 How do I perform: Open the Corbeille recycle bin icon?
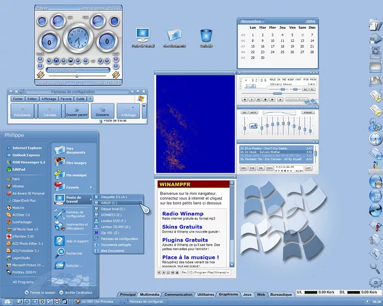(206, 36)
